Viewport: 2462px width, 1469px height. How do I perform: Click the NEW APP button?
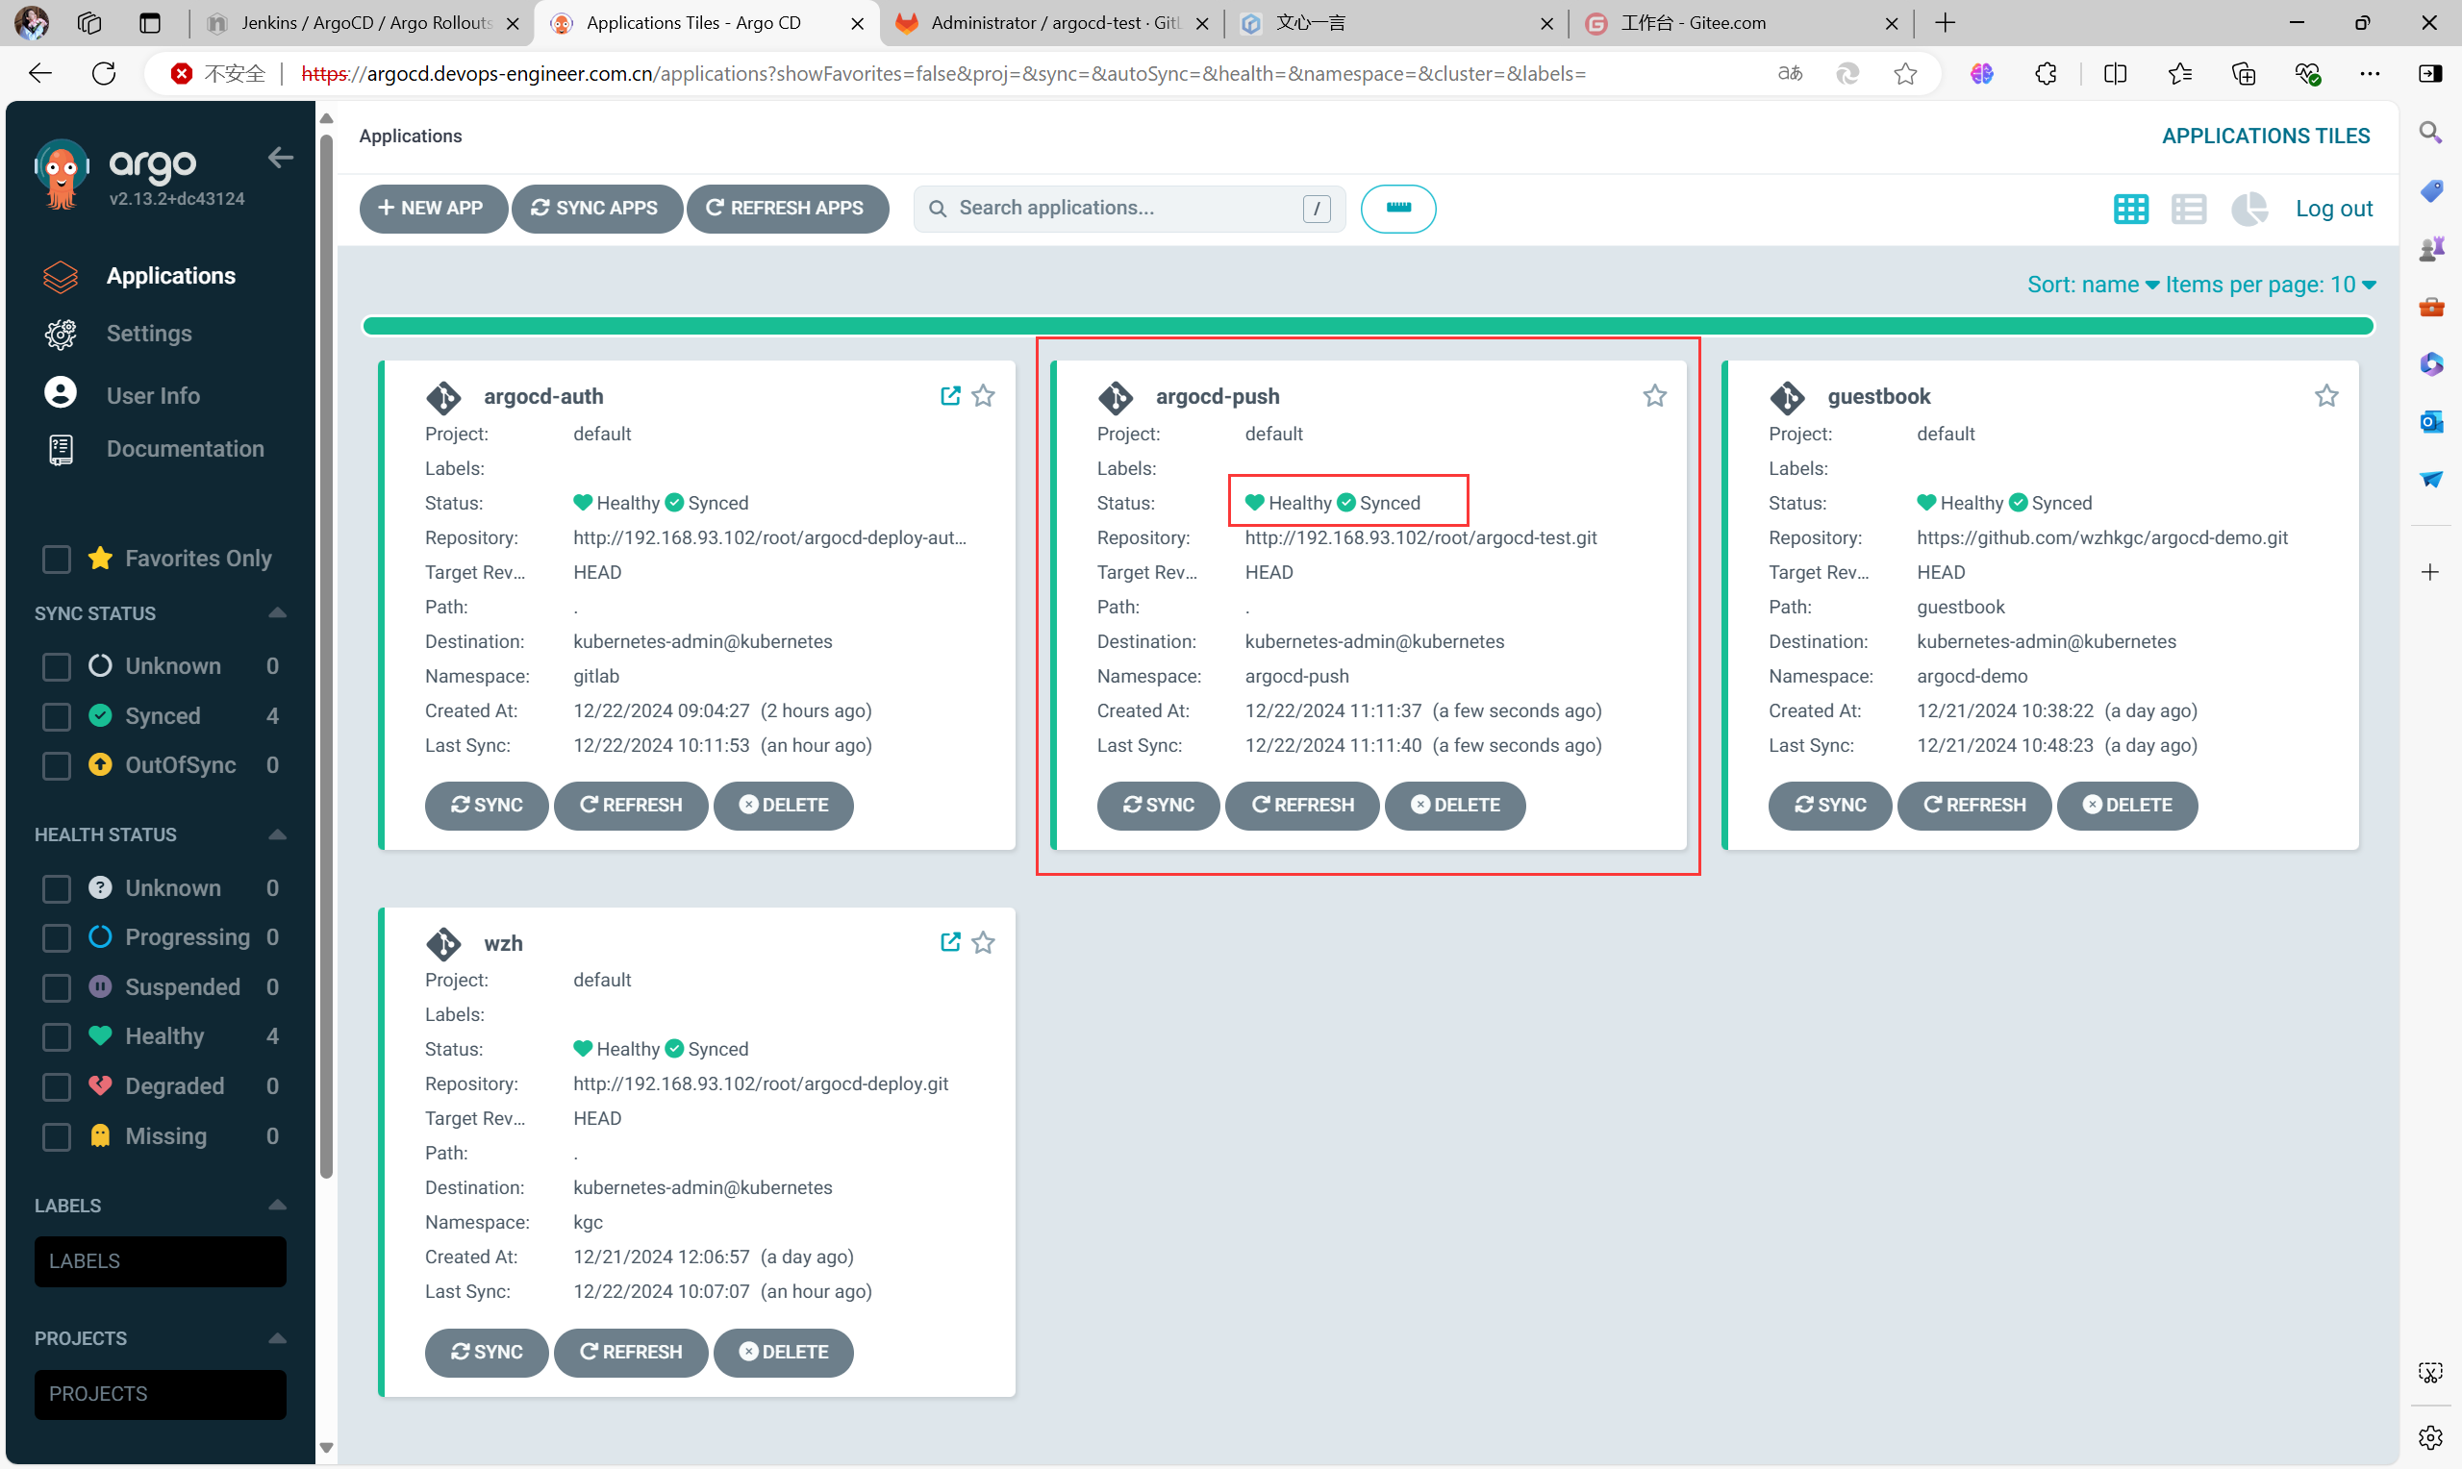(x=433, y=209)
